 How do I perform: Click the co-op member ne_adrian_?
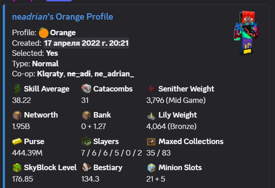point(114,74)
